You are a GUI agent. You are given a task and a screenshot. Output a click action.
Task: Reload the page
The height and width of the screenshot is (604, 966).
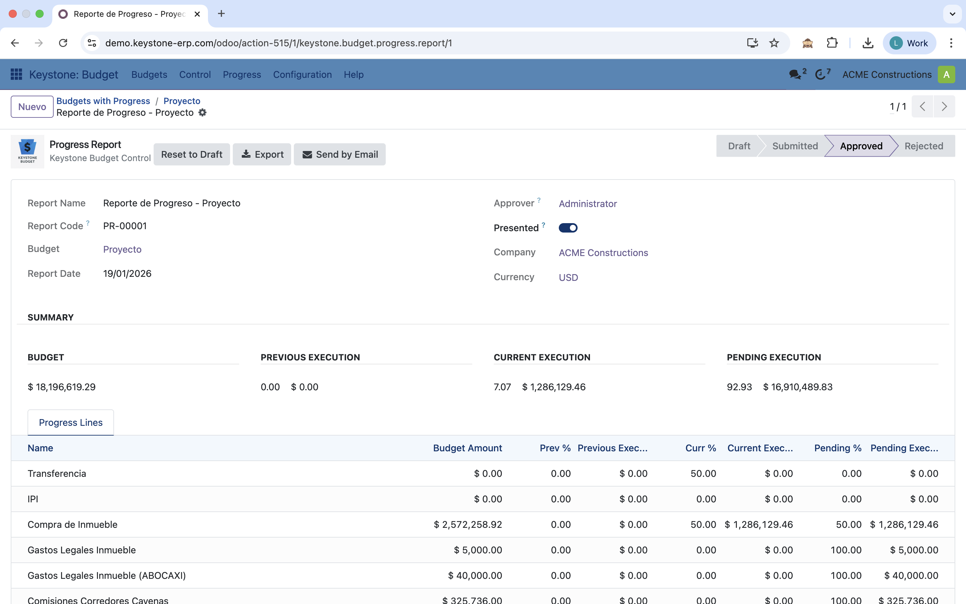tap(63, 43)
